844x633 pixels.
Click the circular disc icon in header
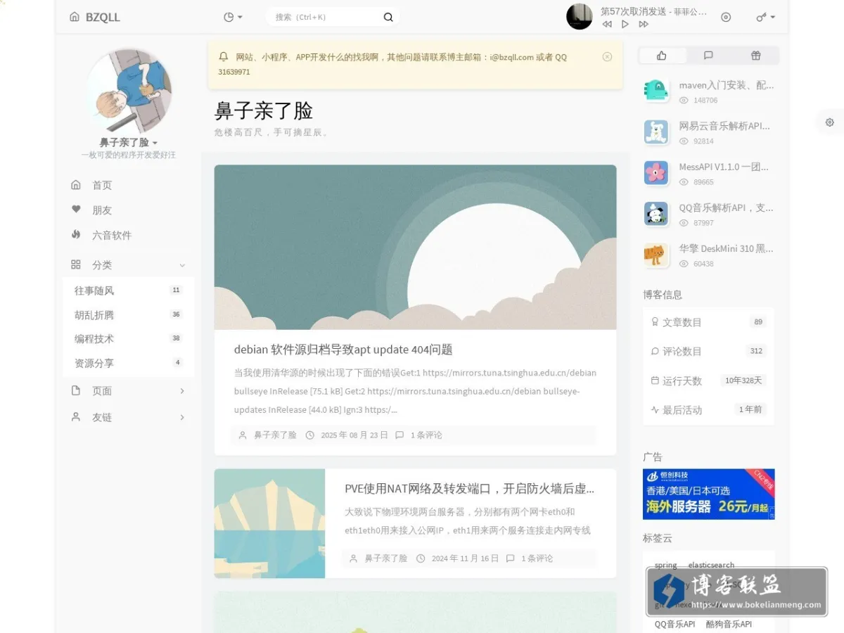(x=726, y=17)
